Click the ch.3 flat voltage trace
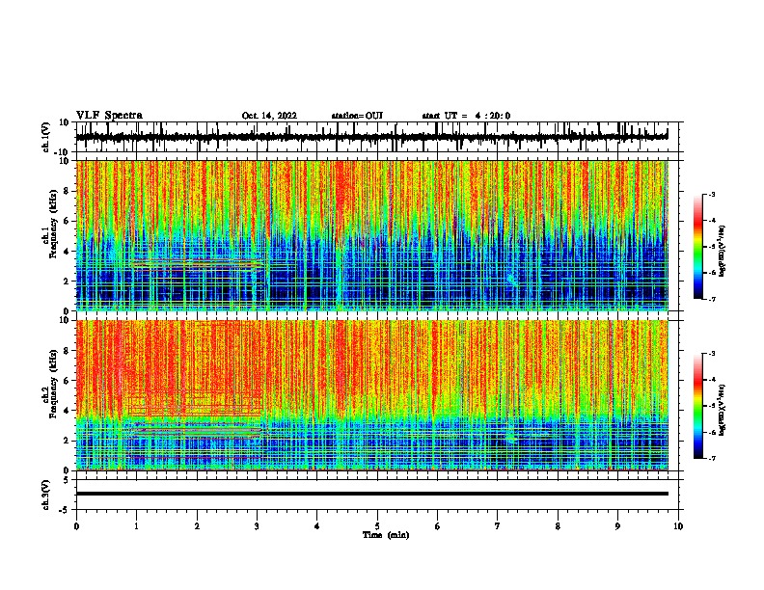The image size is (764, 590). coord(371,494)
